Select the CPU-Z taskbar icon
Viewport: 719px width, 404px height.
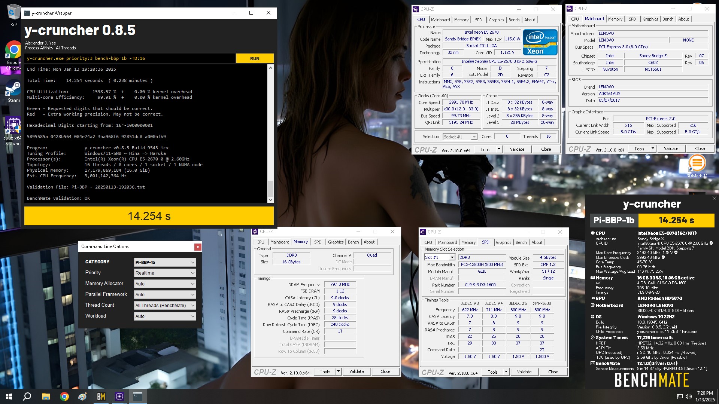(x=119, y=397)
